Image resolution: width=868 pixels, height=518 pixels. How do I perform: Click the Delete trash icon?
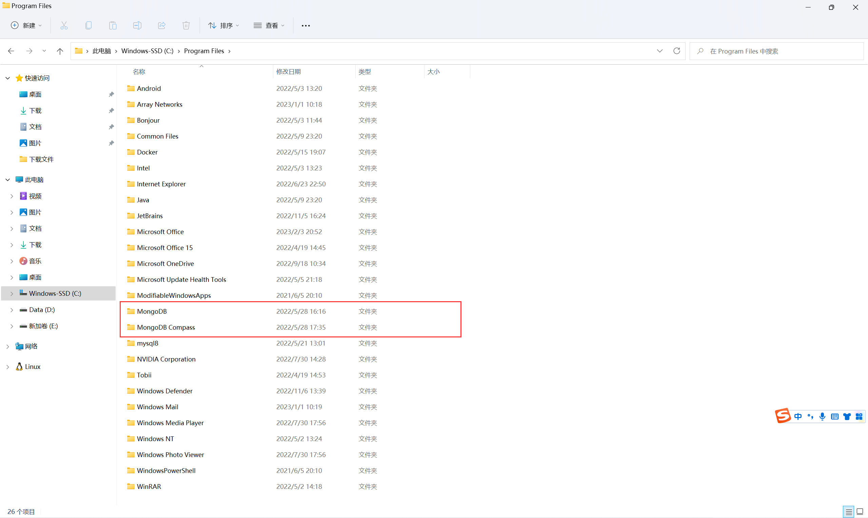pos(186,25)
